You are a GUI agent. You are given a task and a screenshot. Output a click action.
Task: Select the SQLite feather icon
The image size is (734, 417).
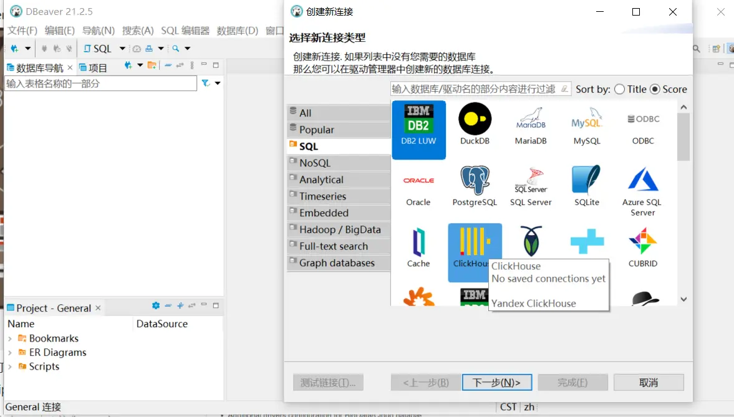tap(587, 185)
